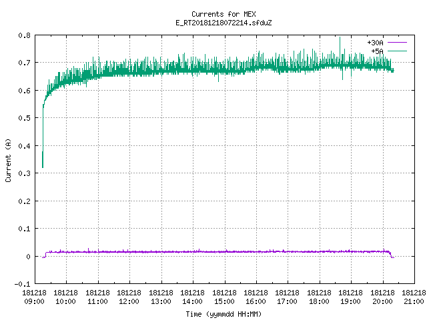Click the 181218 21:00 time tick label

pyautogui.click(x=414, y=297)
